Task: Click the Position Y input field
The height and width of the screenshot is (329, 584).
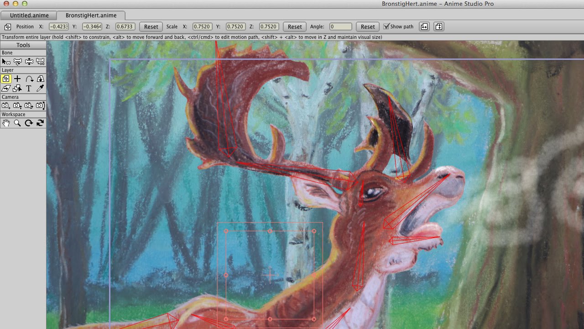Action: 92,27
